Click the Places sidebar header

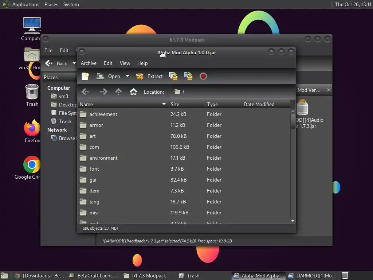pyautogui.click(x=59, y=77)
